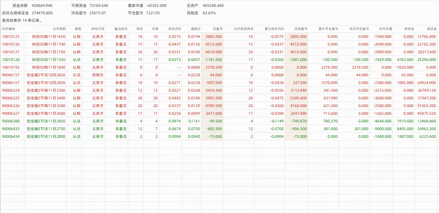Sort by the 合约简称 column header
439x213 pixels.
[x=59, y=29]
